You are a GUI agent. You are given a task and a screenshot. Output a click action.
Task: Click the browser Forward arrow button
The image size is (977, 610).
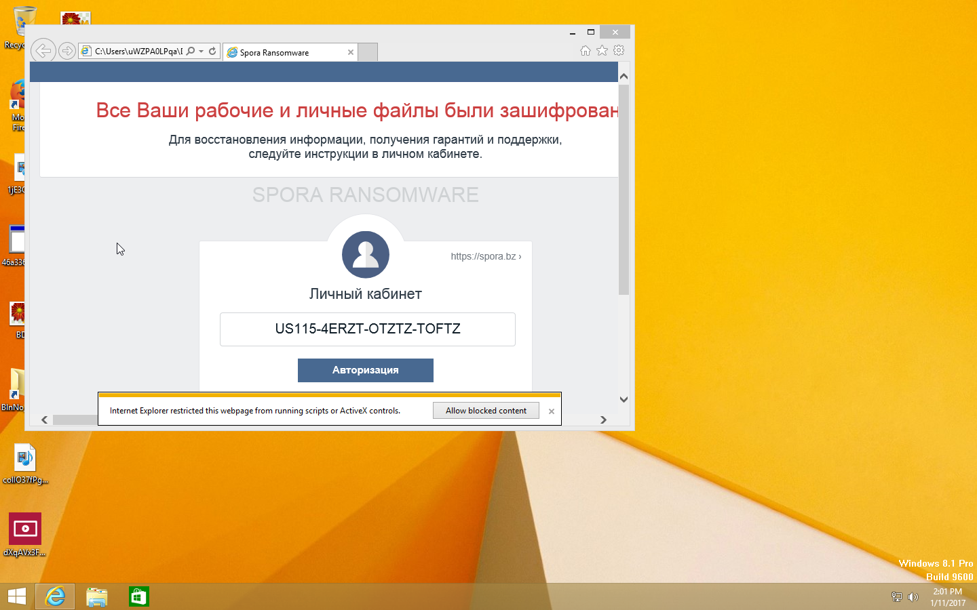click(66, 51)
